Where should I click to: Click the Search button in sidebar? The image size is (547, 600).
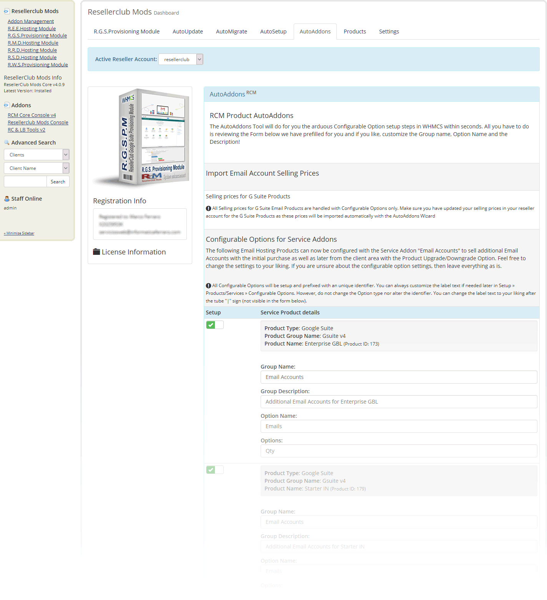58,181
